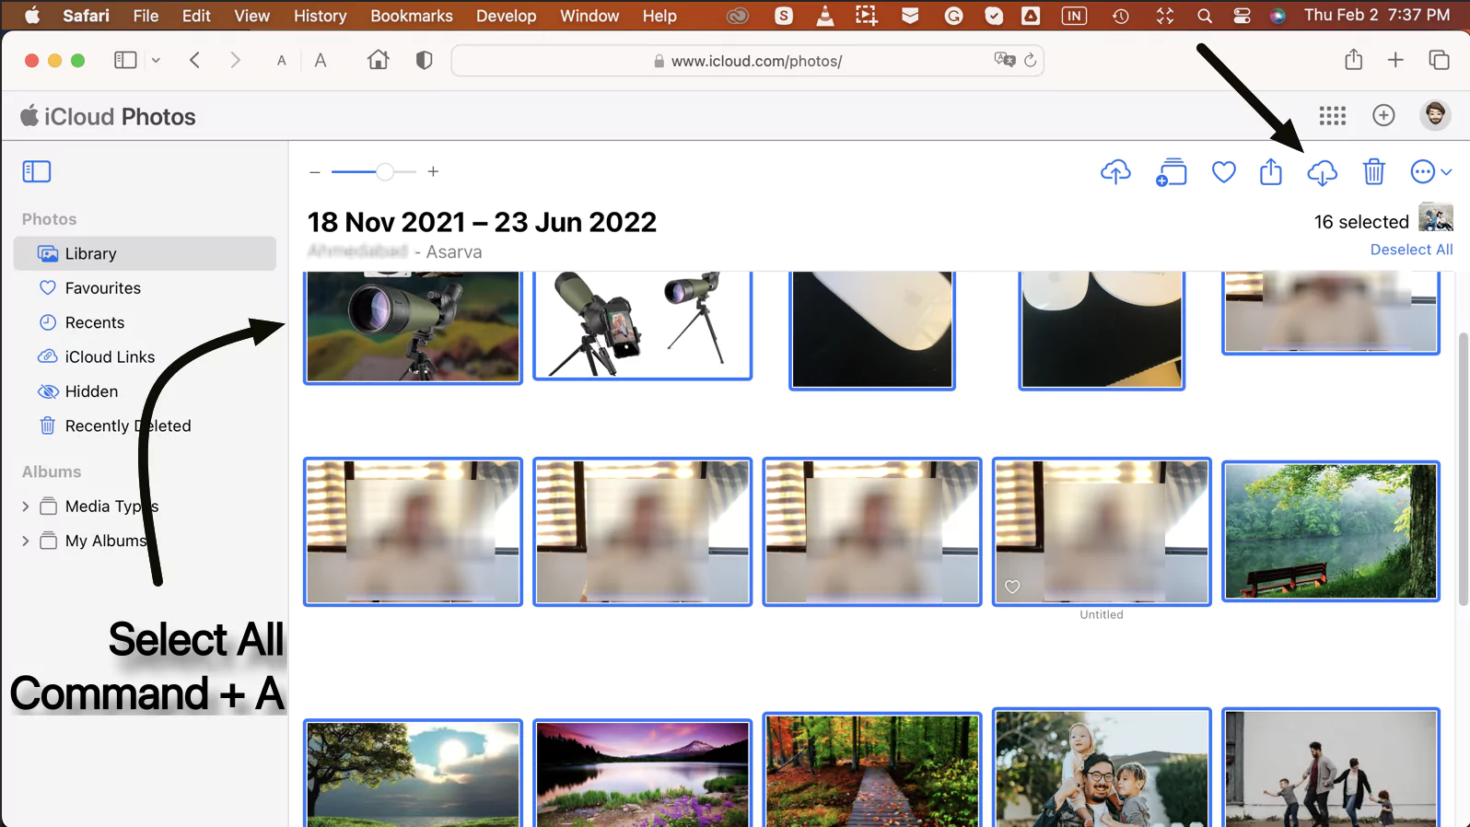
Task: Zoom out thumbnails with minus button
Action: coord(315,172)
